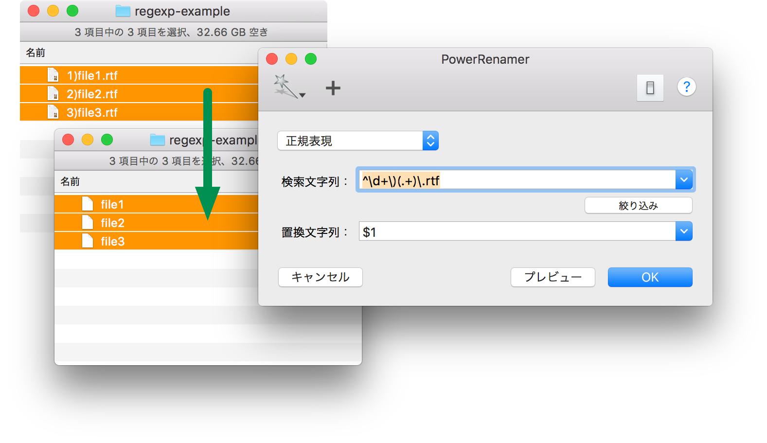The width and height of the screenshot is (767, 443).
Task: Click the 置換文字列 field containing $1
Action: click(516, 231)
